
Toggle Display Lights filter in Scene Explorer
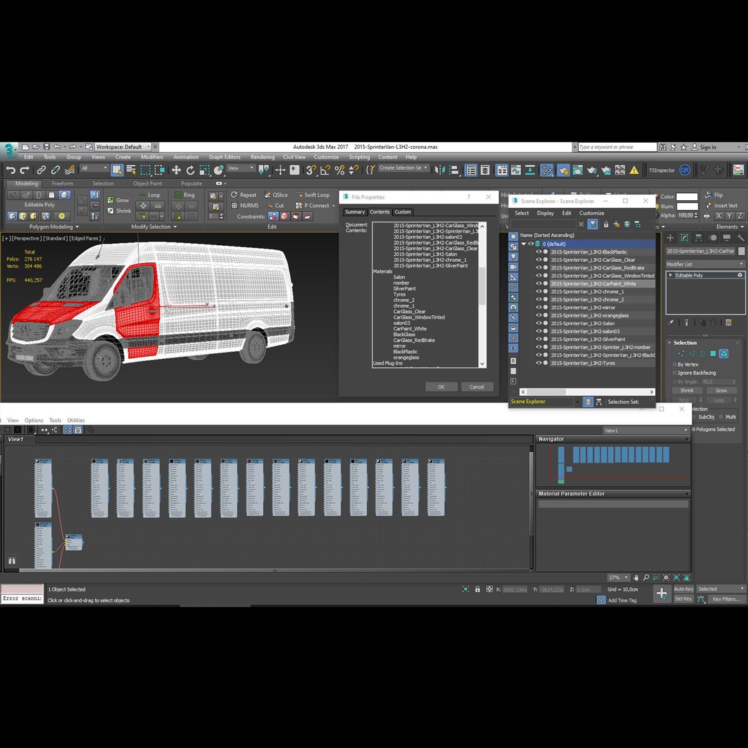coord(513,257)
